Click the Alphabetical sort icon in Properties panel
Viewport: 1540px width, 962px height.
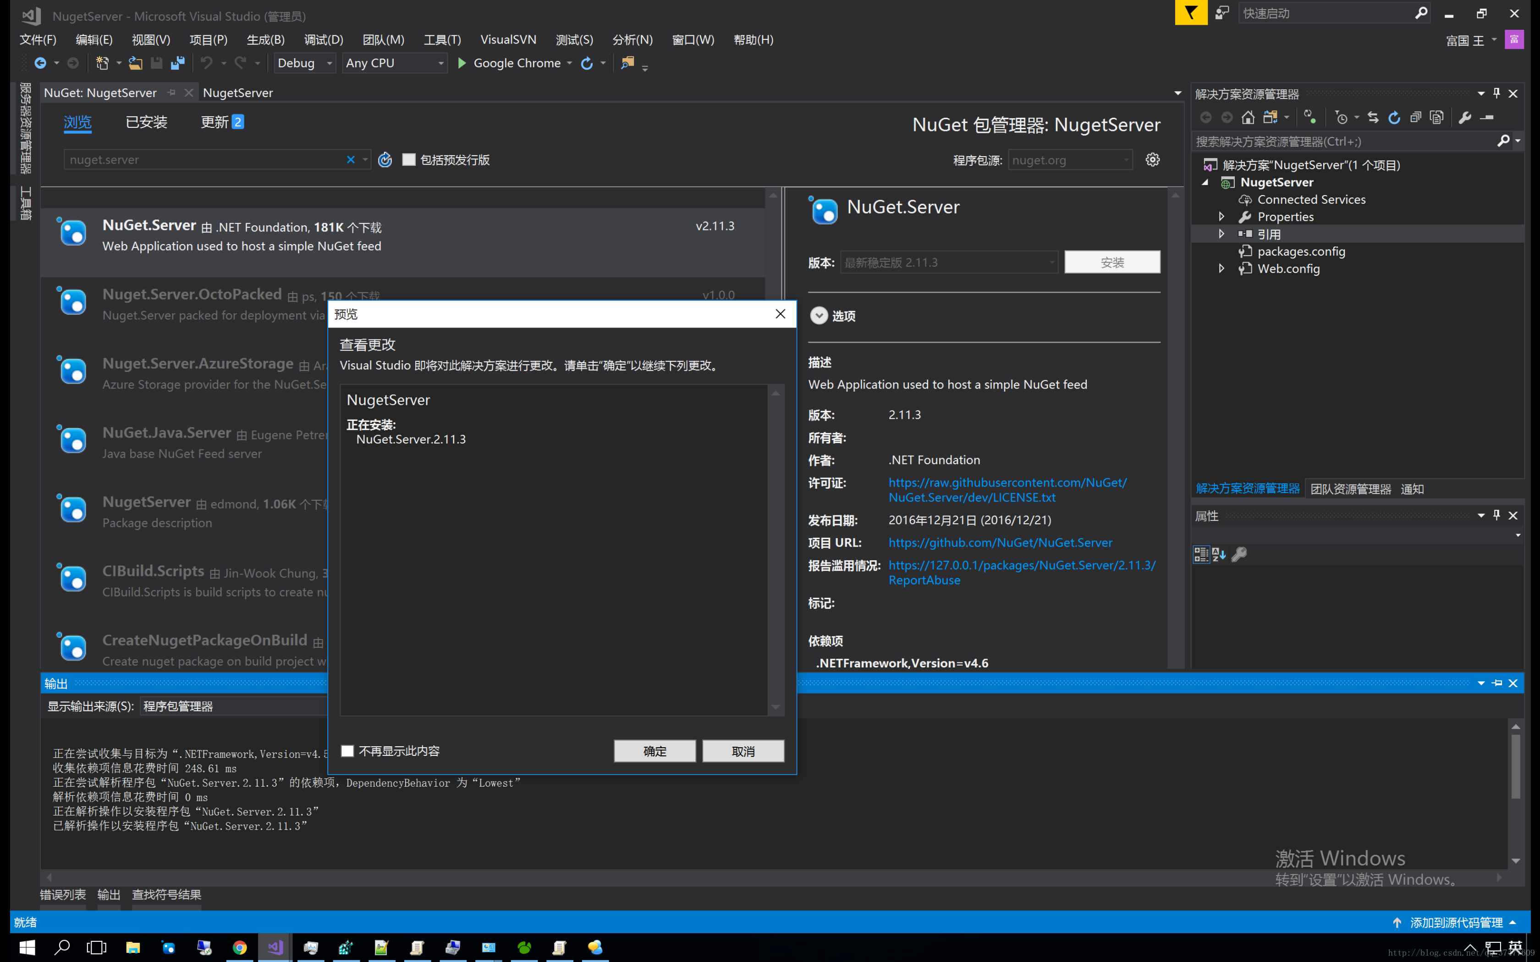[x=1219, y=554]
